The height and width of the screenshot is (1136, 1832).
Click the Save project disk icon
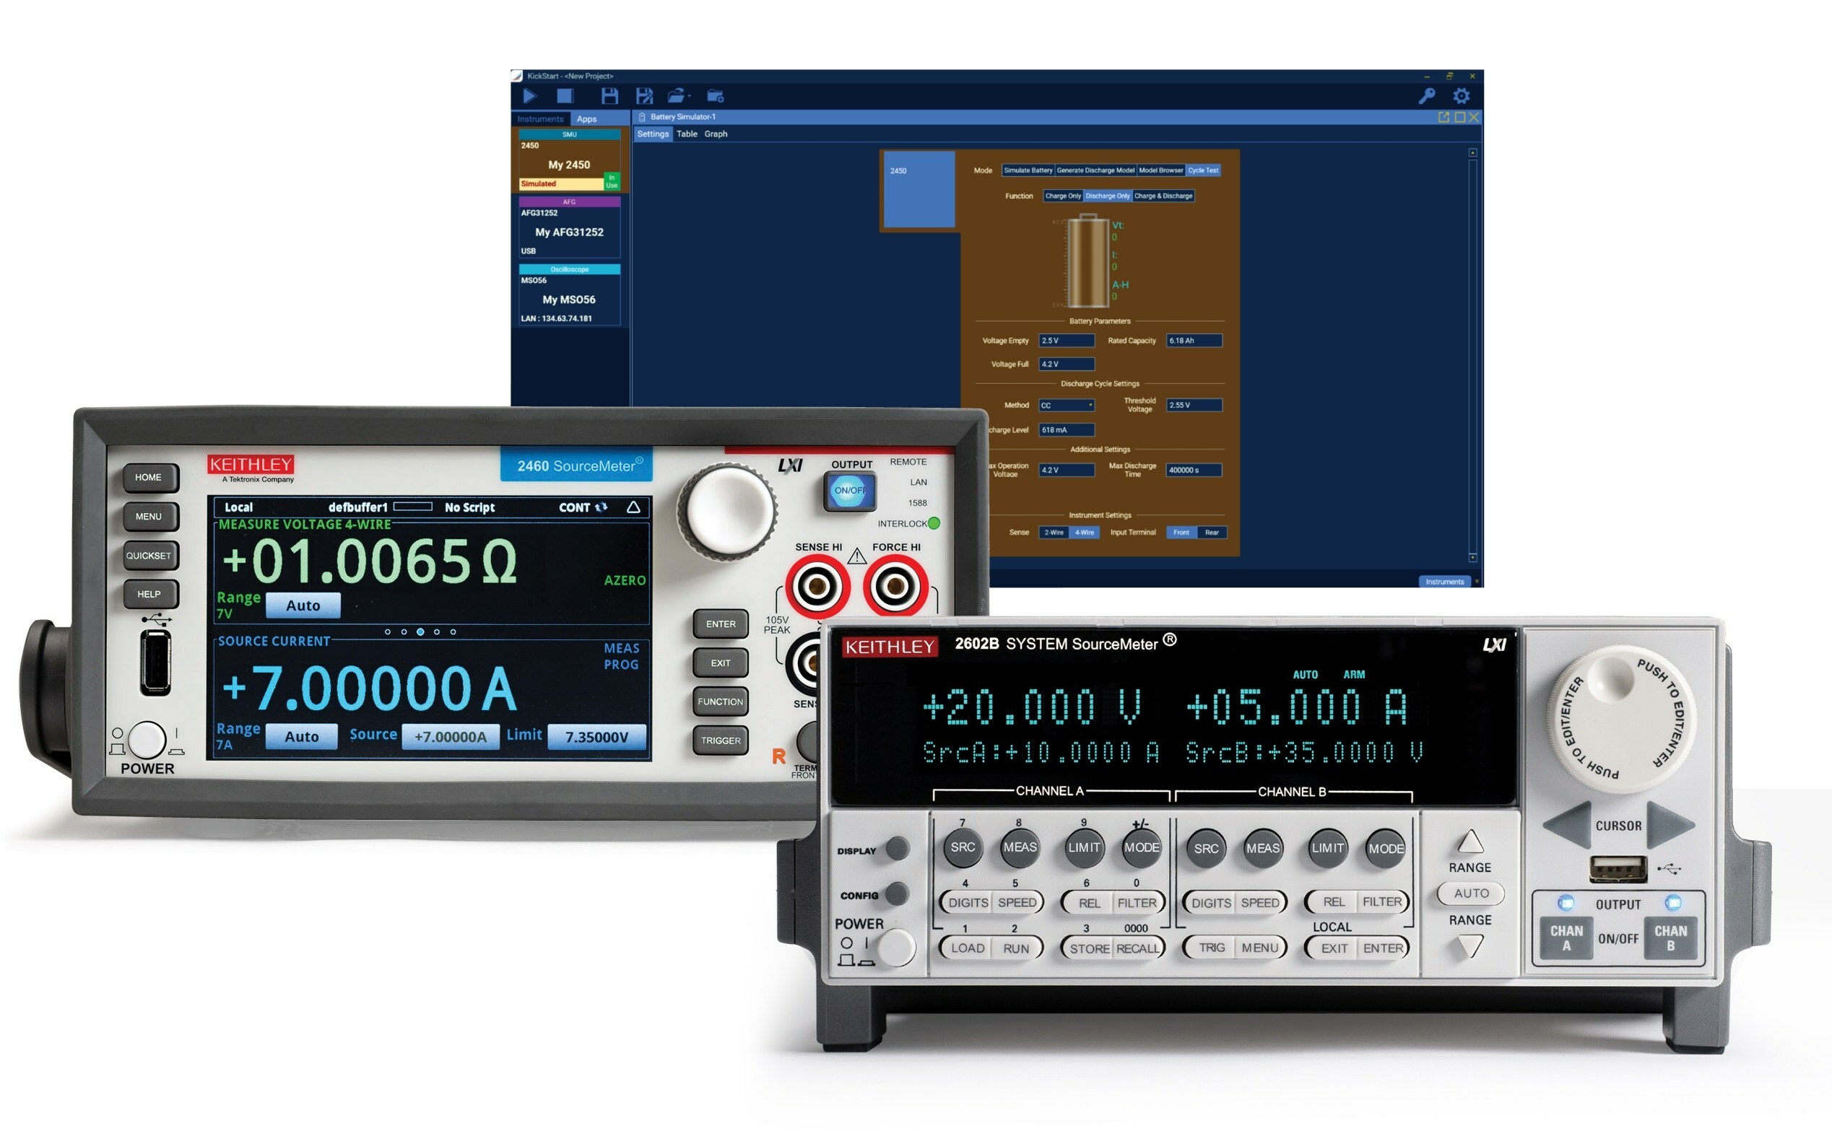coord(609,95)
